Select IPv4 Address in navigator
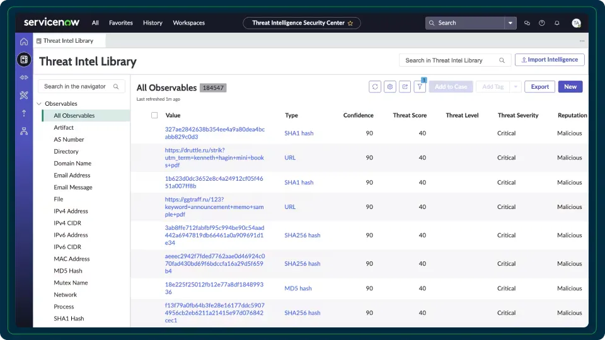The width and height of the screenshot is (605, 340). coord(71,212)
